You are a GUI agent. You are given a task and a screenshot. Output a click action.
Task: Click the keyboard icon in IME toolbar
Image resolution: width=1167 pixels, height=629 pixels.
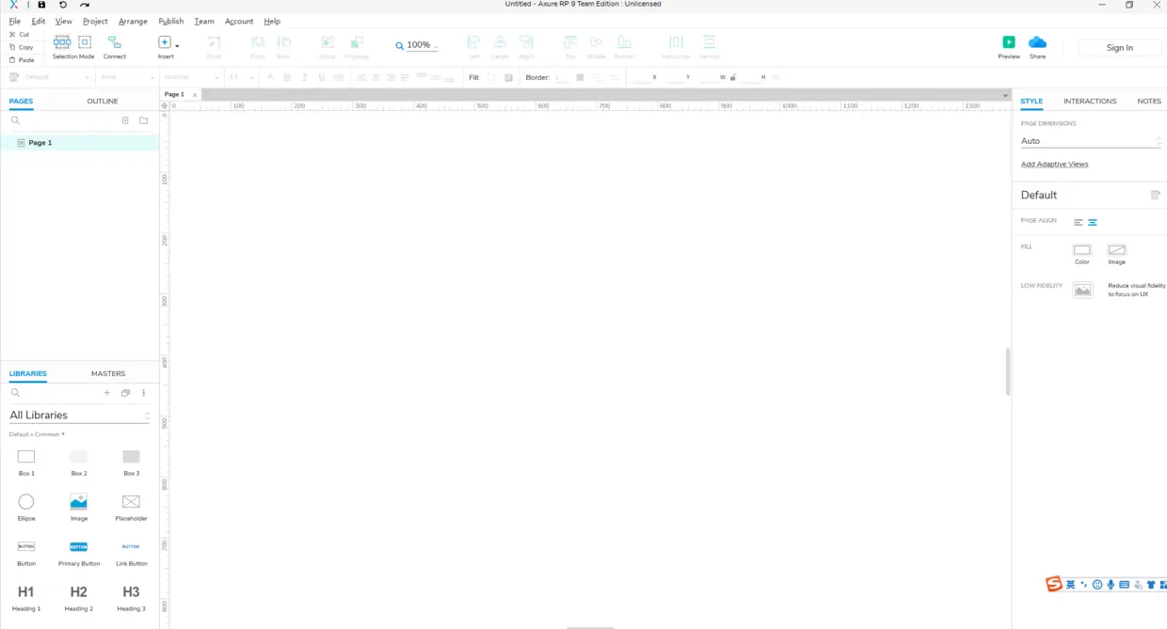tap(1124, 585)
